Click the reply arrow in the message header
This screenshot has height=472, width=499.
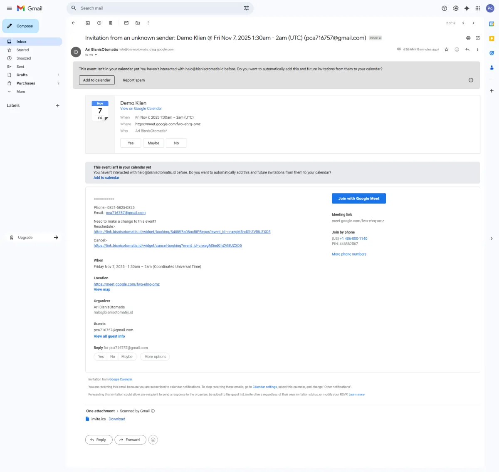pos(467,50)
